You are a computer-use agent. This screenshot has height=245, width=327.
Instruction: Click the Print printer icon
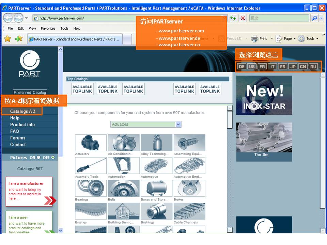[254, 39]
